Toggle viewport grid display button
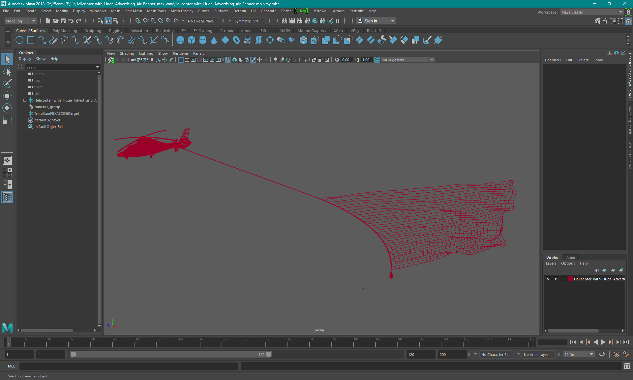Screen dimensions: 633x380 [x=181, y=60]
